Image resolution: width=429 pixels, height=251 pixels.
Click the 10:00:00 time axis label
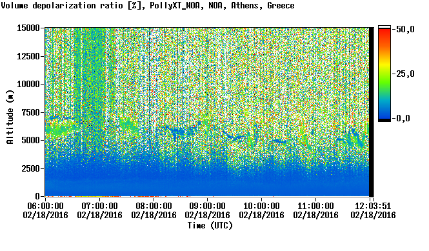pos(261,206)
